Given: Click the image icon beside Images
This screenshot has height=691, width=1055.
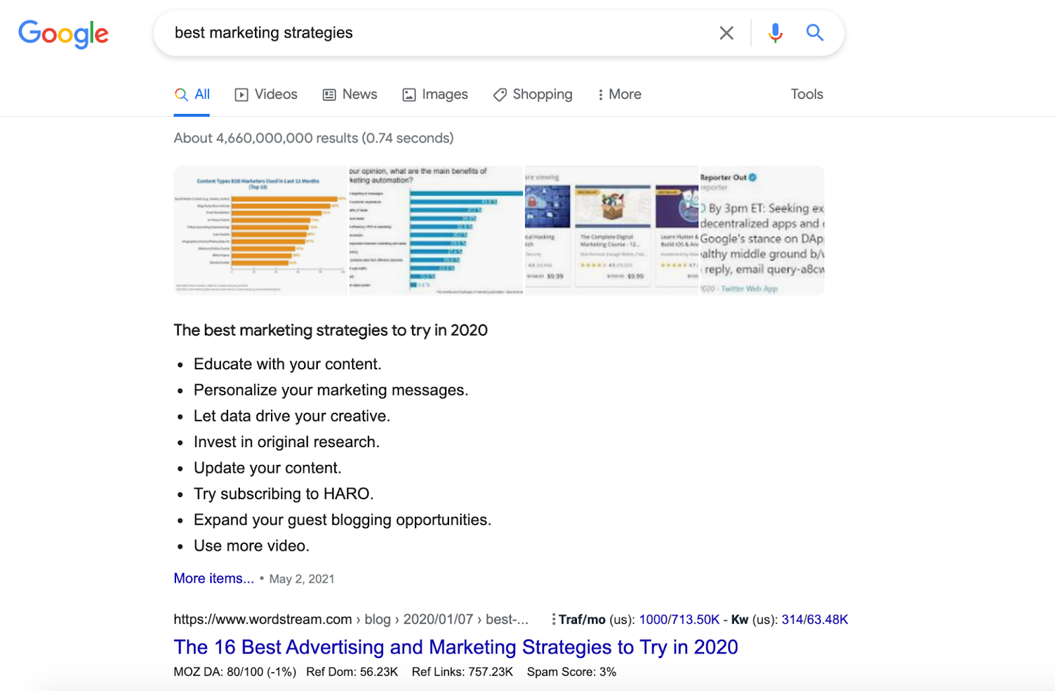Looking at the screenshot, I should click(408, 94).
